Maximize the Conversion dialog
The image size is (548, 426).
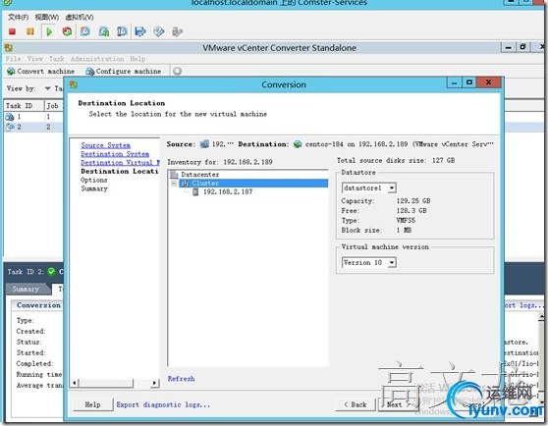click(469, 82)
